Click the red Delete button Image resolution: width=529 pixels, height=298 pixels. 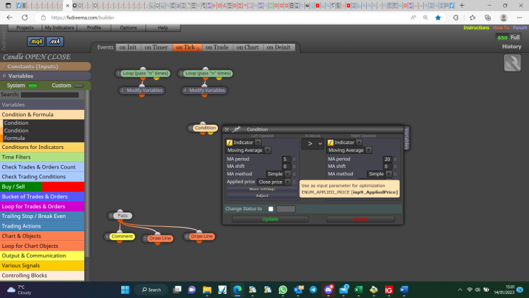tap(361, 219)
